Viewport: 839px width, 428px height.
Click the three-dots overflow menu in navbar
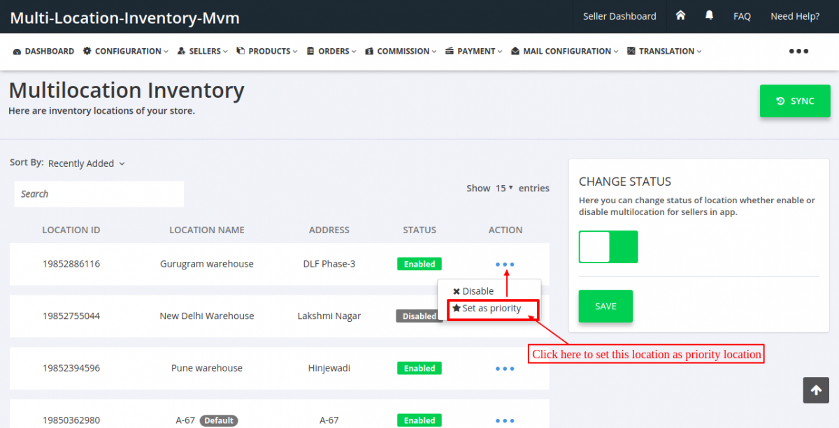click(798, 51)
